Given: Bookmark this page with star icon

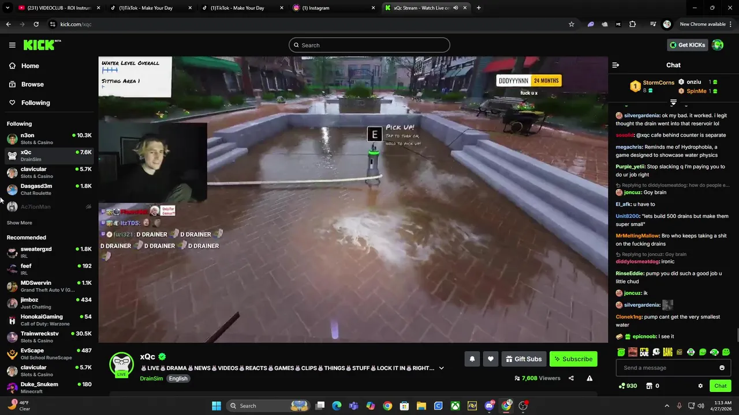Looking at the screenshot, I should [x=572, y=24].
